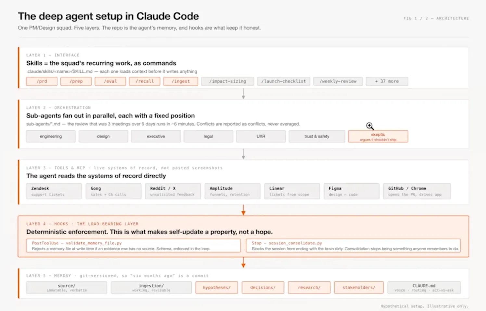Click the research/ folder box
This screenshot has height=311, width=486.
click(309, 288)
